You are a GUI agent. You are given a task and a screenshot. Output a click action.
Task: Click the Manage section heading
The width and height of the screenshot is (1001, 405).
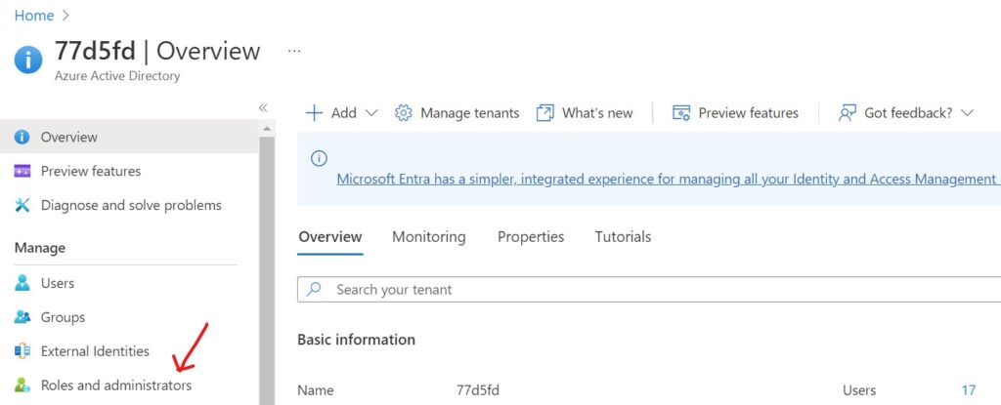coord(39,248)
